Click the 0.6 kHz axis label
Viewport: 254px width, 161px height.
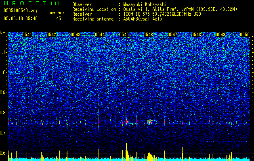tap(3, 153)
